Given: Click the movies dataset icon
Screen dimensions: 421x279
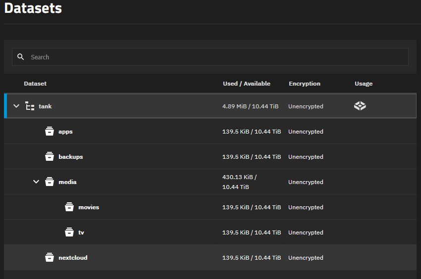Looking at the screenshot, I should click(x=69, y=207).
